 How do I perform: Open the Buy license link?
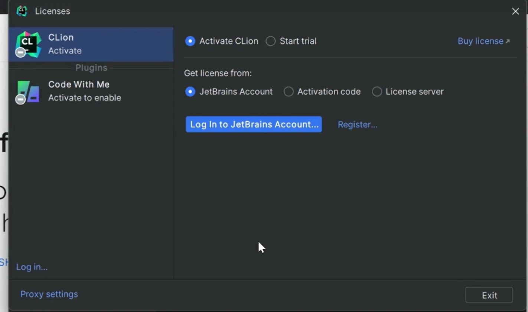[x=484, y=41]
